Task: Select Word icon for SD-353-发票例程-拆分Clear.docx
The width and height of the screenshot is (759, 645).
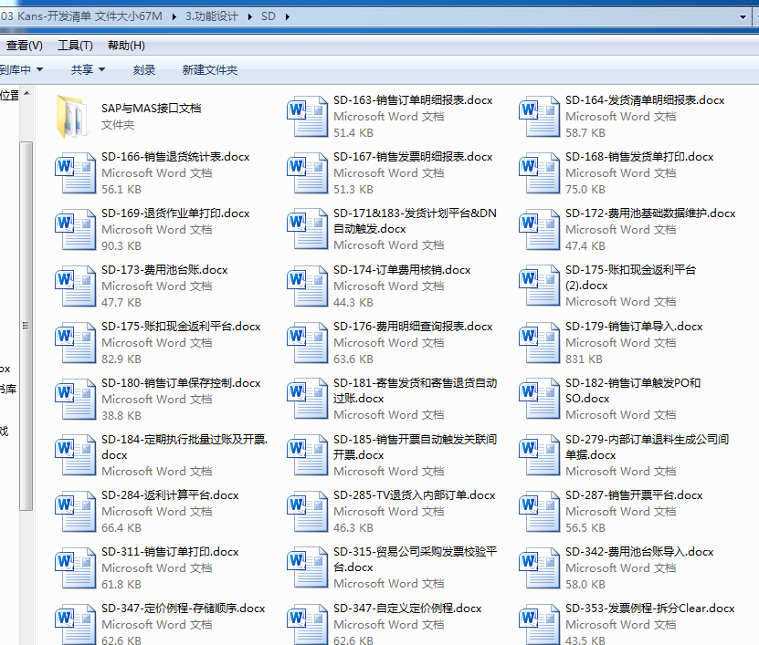Action: click(x=539, y=624)
